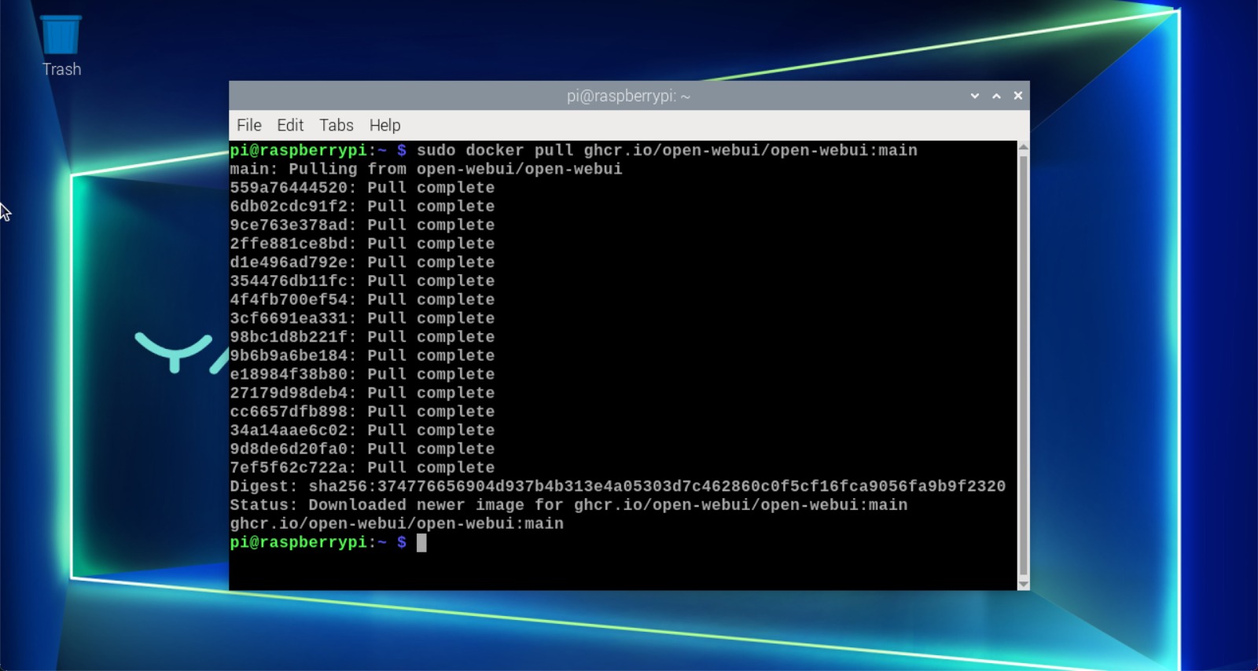
Task: Click layer 9b6b9a6be184 line
Action: (362, 356)
